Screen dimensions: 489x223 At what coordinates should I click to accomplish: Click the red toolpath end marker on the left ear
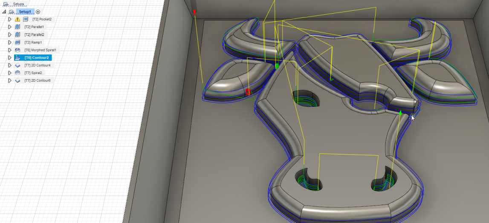(x=248, y=92)
